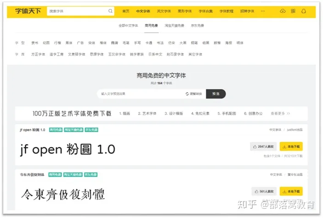Viewport: 323px width, 218px height.
Task: Open the cloud upload icon
Action: coord(283,11)
